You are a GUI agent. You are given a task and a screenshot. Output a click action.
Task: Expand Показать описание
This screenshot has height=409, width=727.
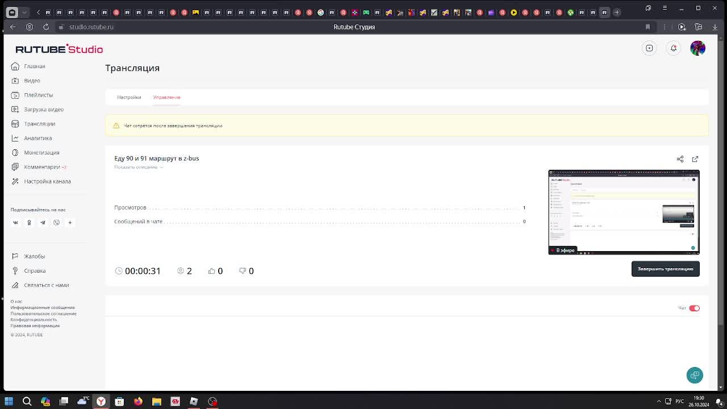pos(139,167)
